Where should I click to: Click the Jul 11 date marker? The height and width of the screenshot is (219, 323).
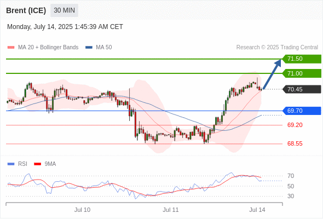pyautogui.click(x=171, y=210)
